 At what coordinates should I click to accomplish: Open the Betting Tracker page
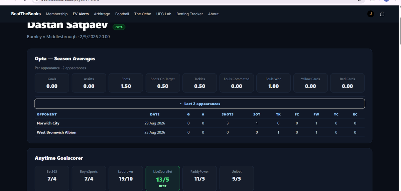click(x=189, y=14)
